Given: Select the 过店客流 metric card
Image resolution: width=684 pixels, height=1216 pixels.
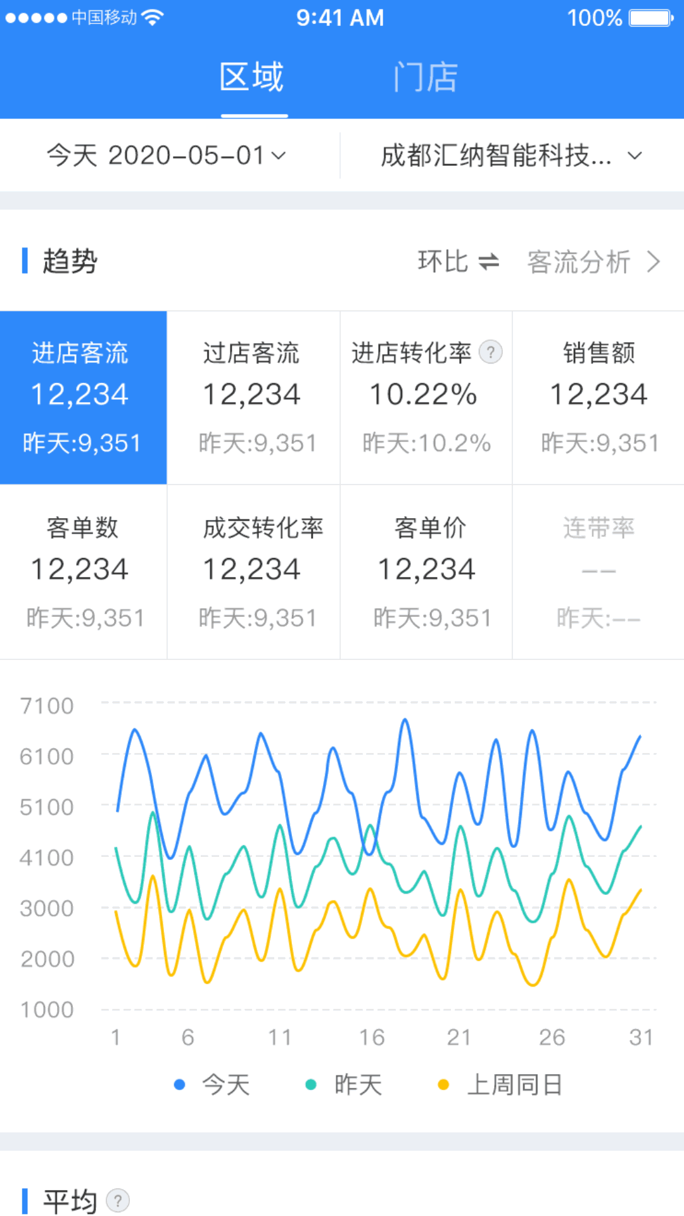Looking at the screenshot, I should [253, 398].
